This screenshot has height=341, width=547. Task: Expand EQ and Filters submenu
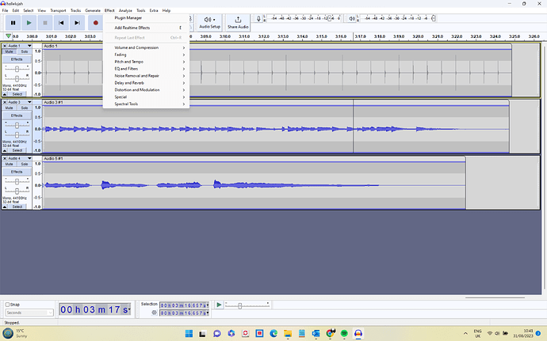tap(146, 69)
